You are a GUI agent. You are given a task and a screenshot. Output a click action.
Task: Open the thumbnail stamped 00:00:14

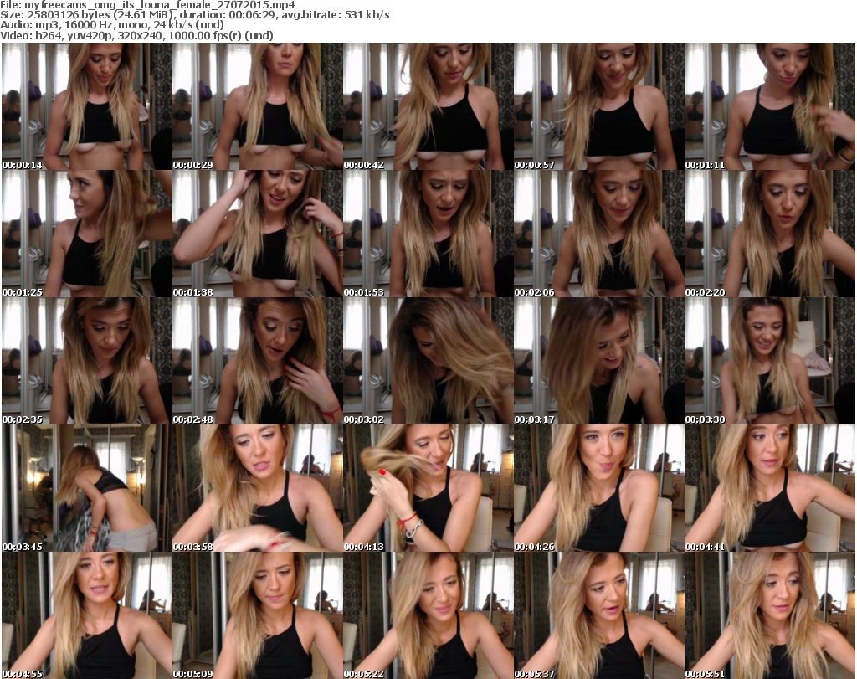pyautogui.click(x=87, y=106)
